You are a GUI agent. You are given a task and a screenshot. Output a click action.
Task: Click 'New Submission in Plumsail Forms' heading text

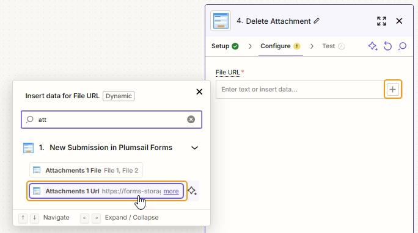point(111,148)
